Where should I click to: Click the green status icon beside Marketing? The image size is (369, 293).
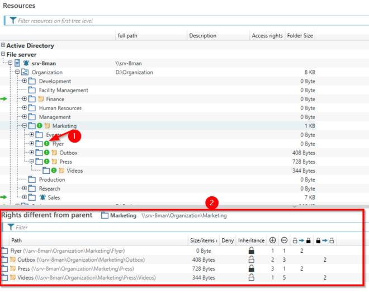pyautogui.click(x=40, y=126)
